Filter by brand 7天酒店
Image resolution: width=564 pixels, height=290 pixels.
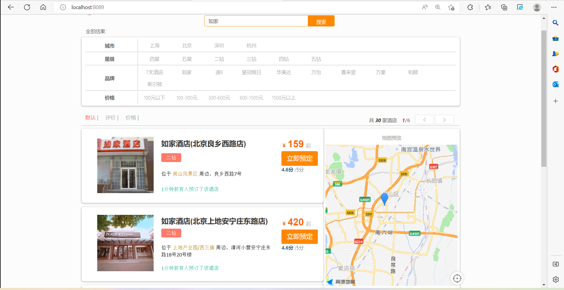(155, 72)
